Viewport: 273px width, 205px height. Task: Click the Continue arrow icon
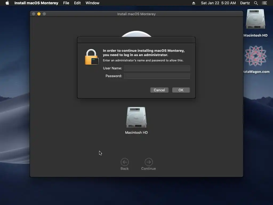[149, 162]
